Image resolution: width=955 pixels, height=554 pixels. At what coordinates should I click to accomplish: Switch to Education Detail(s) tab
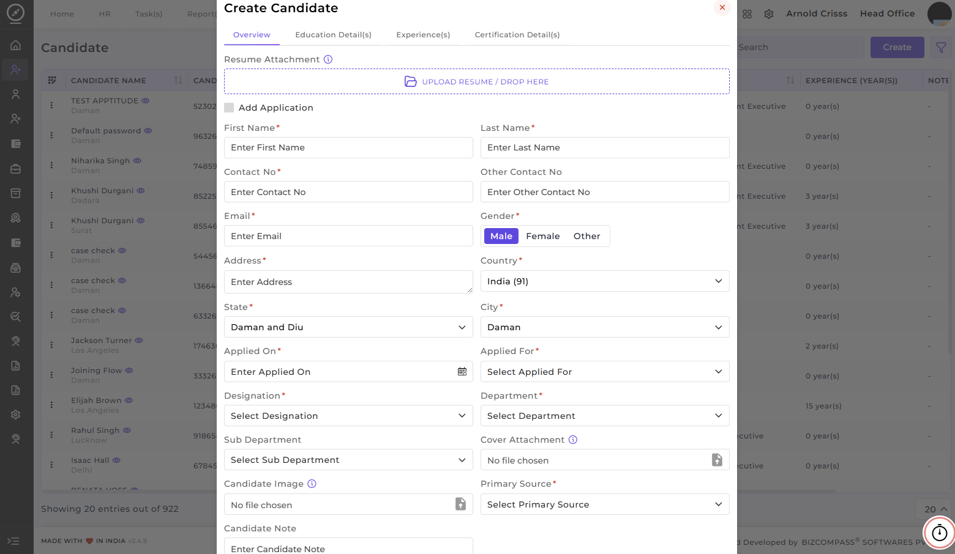(333, 35)
